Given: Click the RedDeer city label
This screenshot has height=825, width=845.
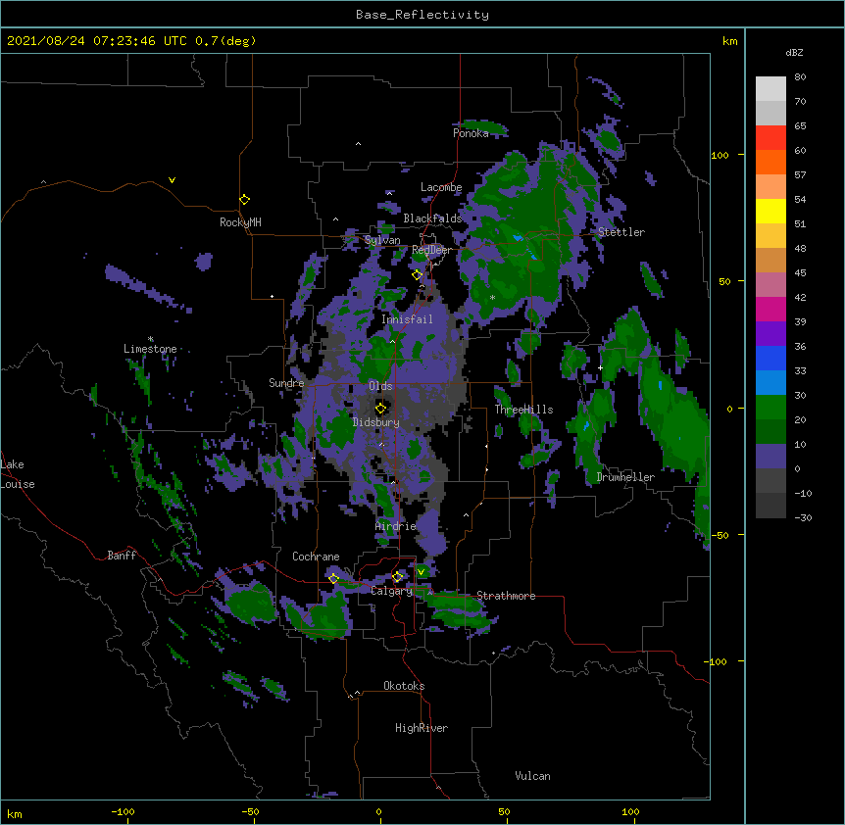Looking at the screenshot, I should pyautogui.click(x=431, y=250).
